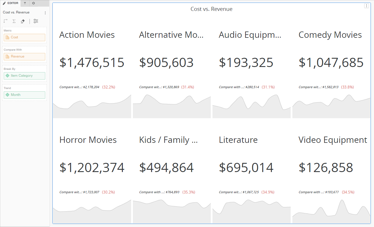The width and height of the screenshot is (374, 227).
Task: Open the sliders options icon in the editor
Action: [36, 21]
